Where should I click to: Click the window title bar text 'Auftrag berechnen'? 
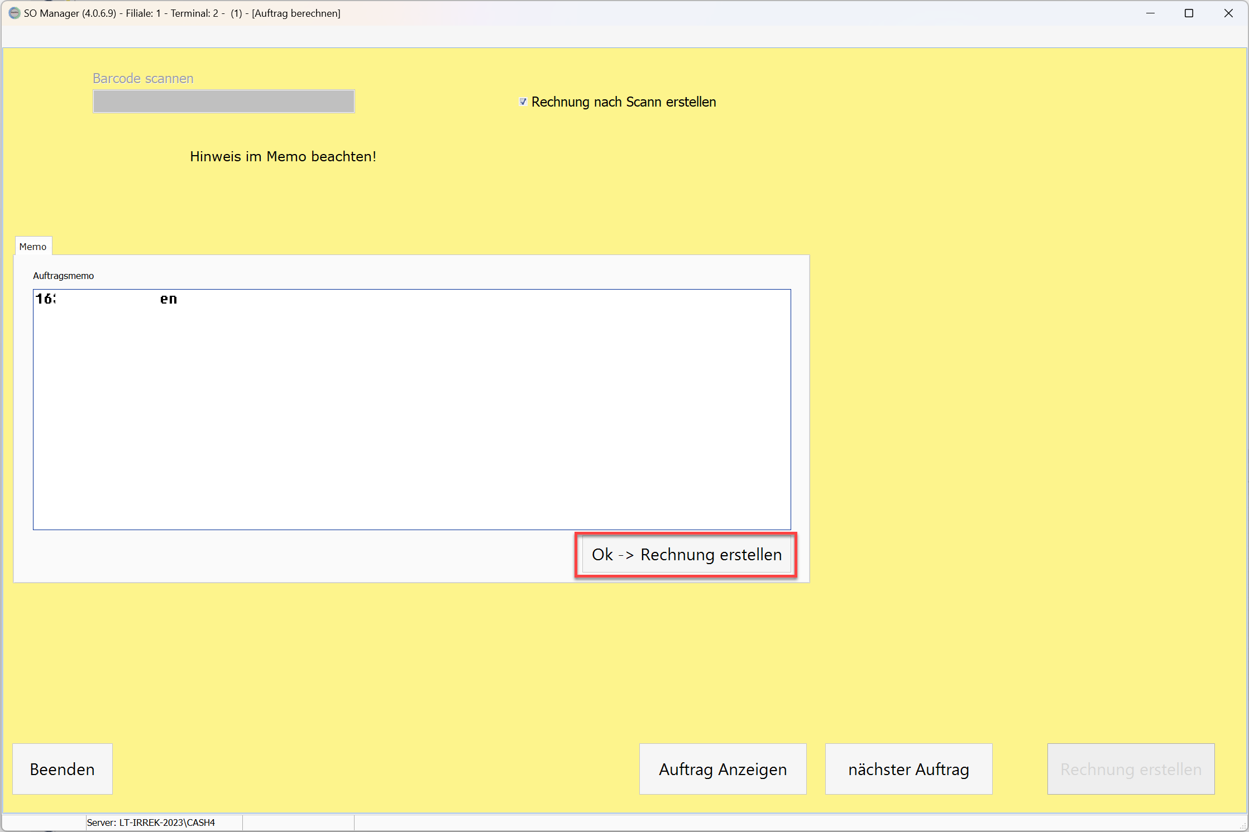click(296, 13)
